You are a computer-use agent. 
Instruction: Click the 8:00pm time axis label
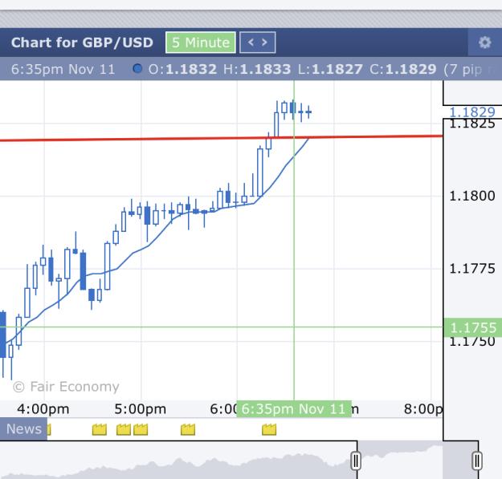423,409
